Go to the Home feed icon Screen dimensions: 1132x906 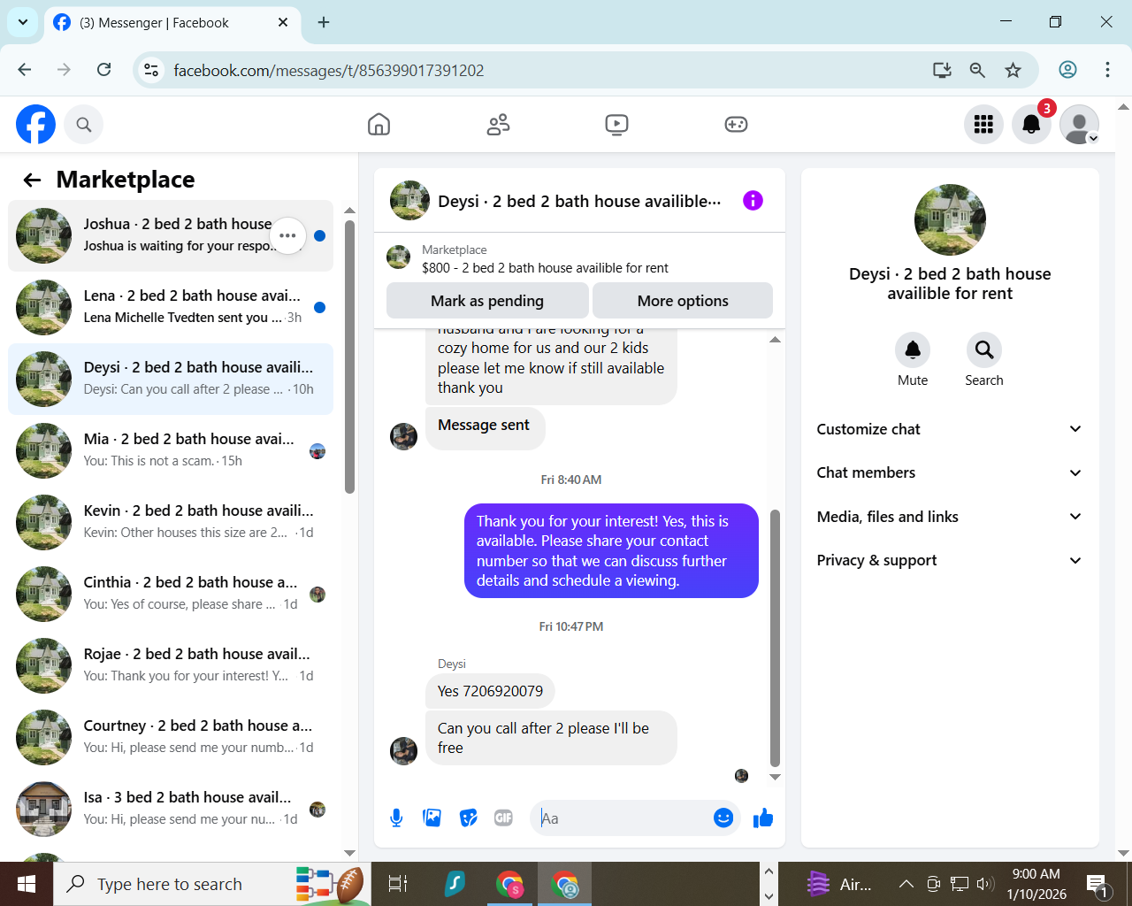tap(379, 125)
